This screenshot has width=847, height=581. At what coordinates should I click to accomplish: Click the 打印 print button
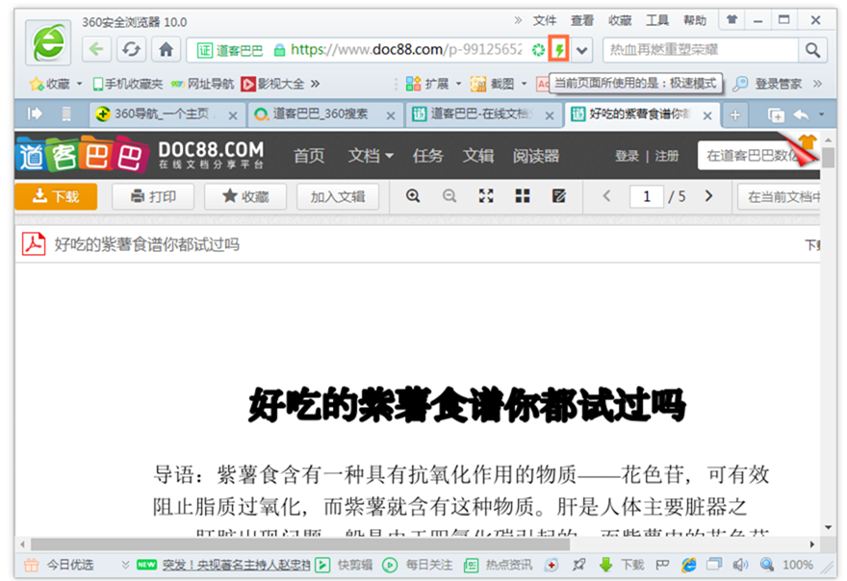click(153, 196)
